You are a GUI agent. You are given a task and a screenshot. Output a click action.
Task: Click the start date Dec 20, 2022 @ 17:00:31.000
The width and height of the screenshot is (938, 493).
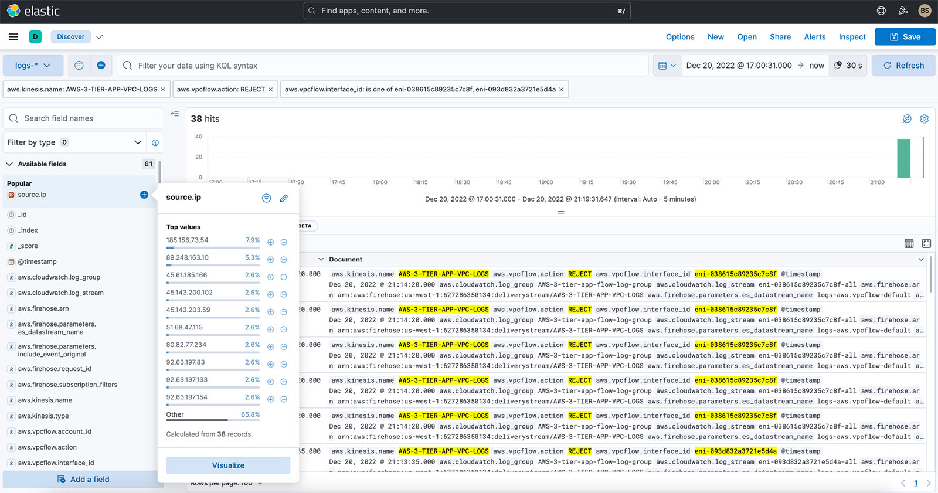tap(739, 66)
